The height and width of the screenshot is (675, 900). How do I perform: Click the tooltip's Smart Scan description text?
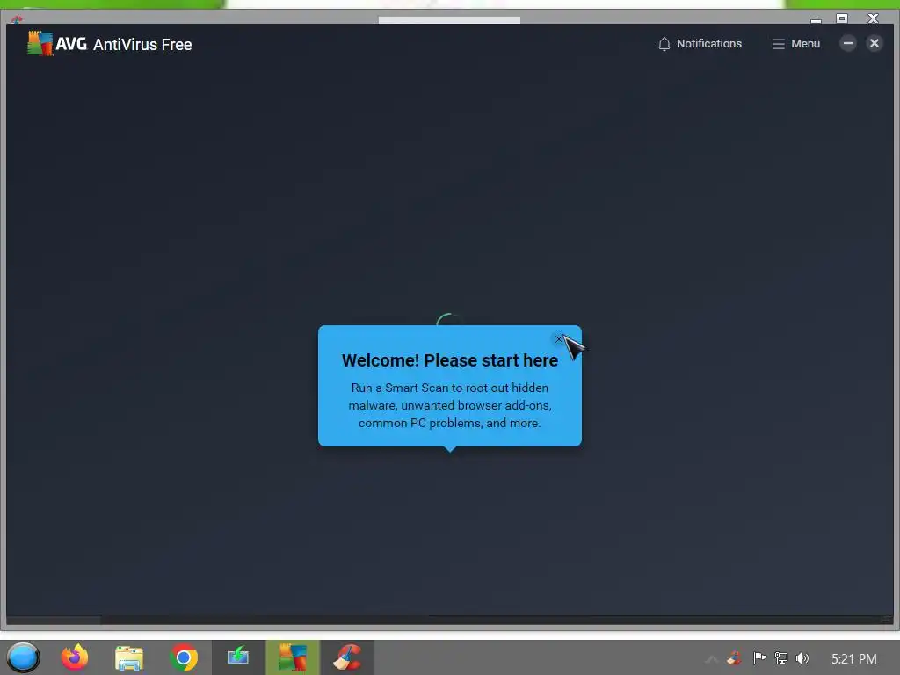(x=450, y=405)
